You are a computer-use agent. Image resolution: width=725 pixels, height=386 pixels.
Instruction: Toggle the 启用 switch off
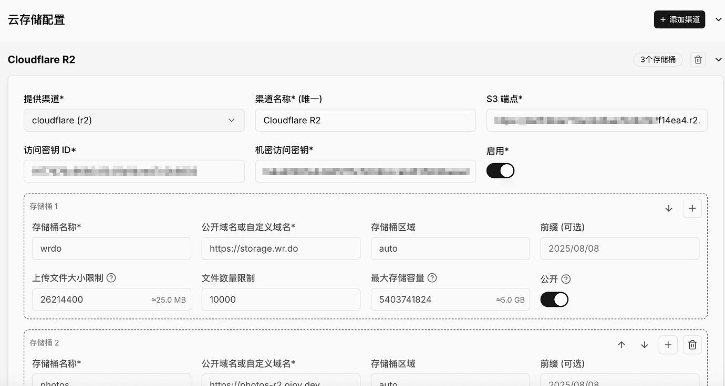tap(500, 170)
